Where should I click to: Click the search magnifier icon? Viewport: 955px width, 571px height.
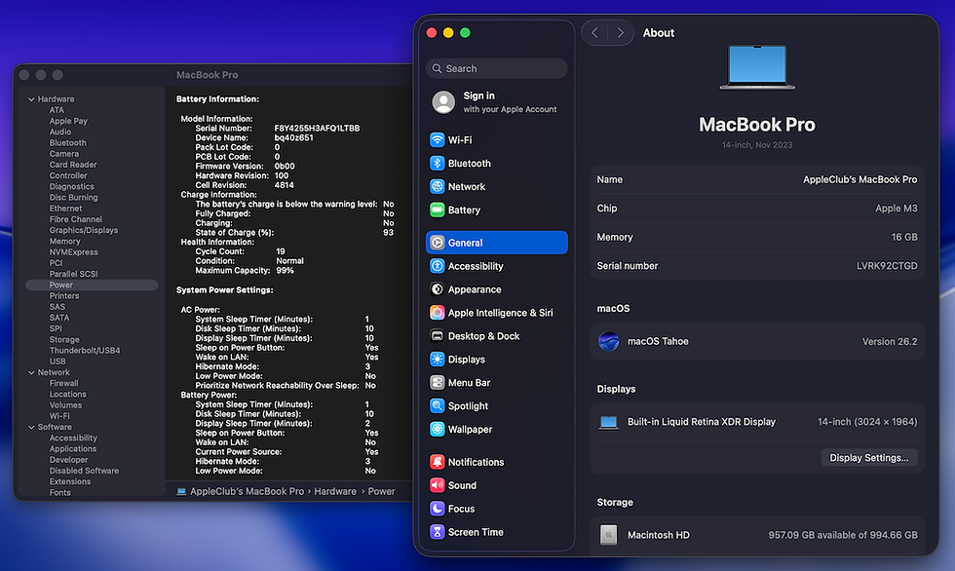tap(437, 69)
